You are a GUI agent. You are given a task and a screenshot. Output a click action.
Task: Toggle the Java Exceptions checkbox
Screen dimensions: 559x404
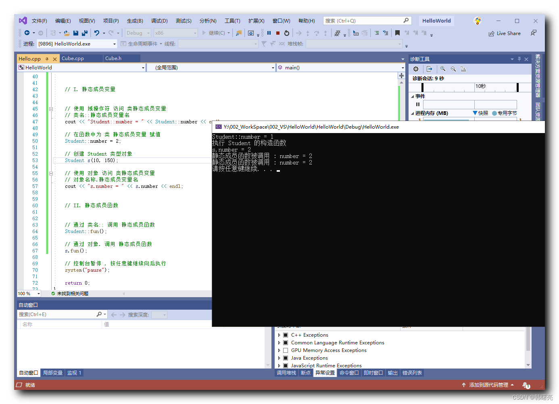click(286, 358)
